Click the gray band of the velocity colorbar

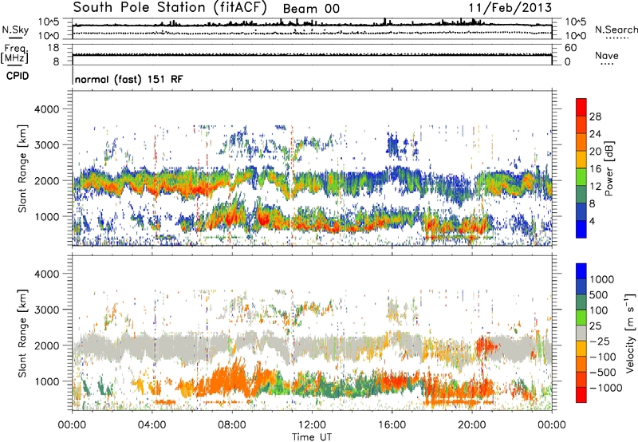(x=581, y=333)
